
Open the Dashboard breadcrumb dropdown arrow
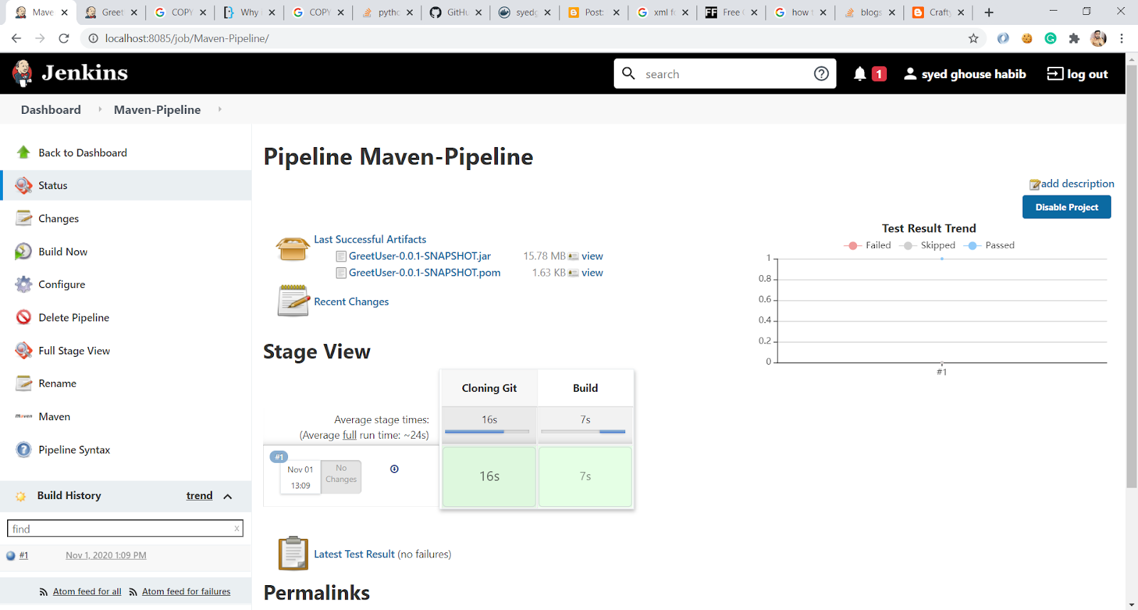click(x=100, y=109)
